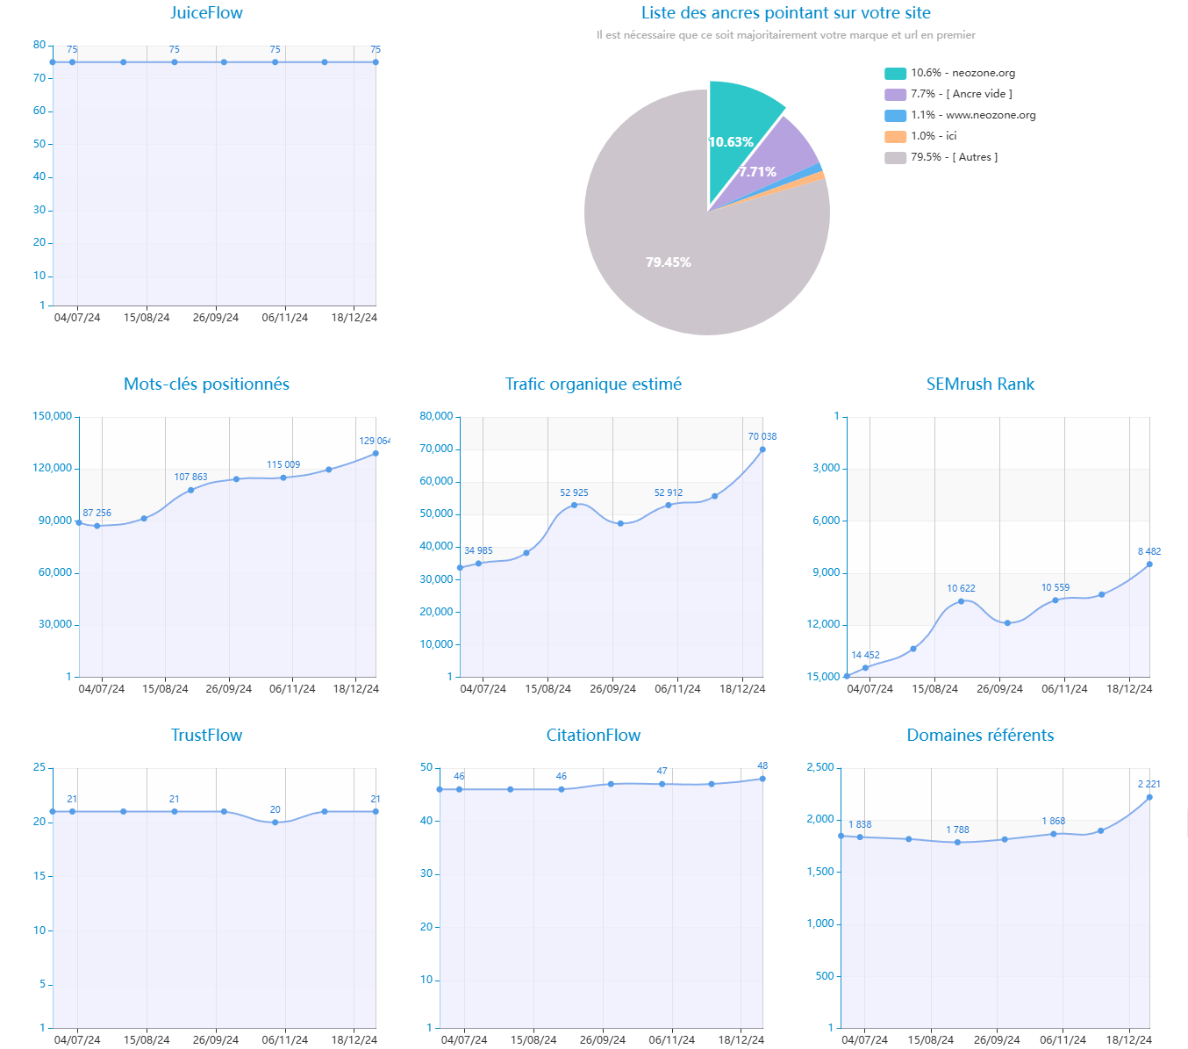Hide the www.neozone.org legend series
Image resolution: width=1188 pixels, height=1049 pixels.
(x=973, y=115)
